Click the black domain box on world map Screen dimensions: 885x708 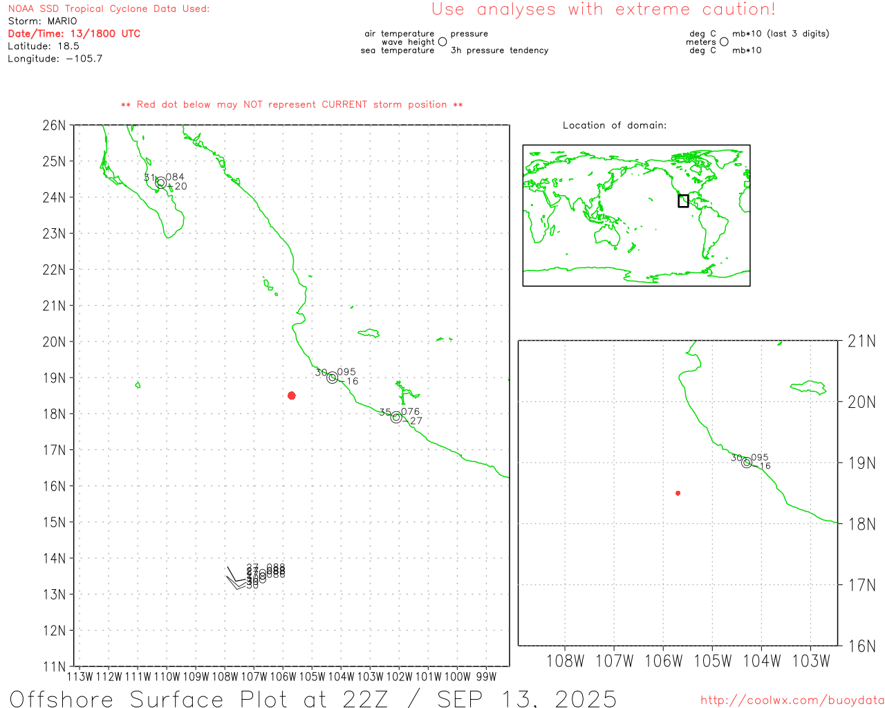pyautogui.click(x=683, y=201)
